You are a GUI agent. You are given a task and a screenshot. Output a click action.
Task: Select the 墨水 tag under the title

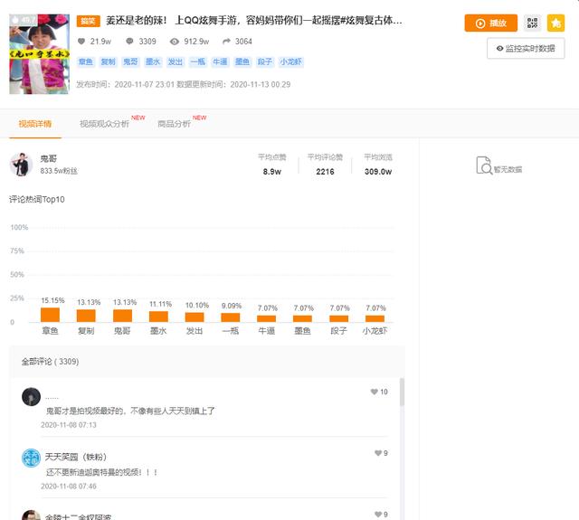[153, 61]
